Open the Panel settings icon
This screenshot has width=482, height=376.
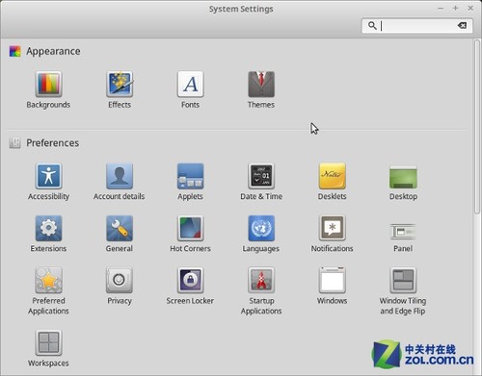(x=403, y=232)
